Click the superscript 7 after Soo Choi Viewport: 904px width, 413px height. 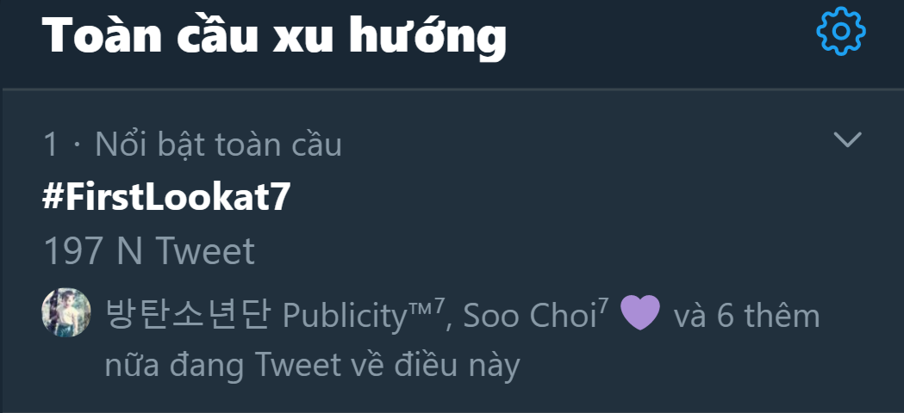[x=603, y=306]
